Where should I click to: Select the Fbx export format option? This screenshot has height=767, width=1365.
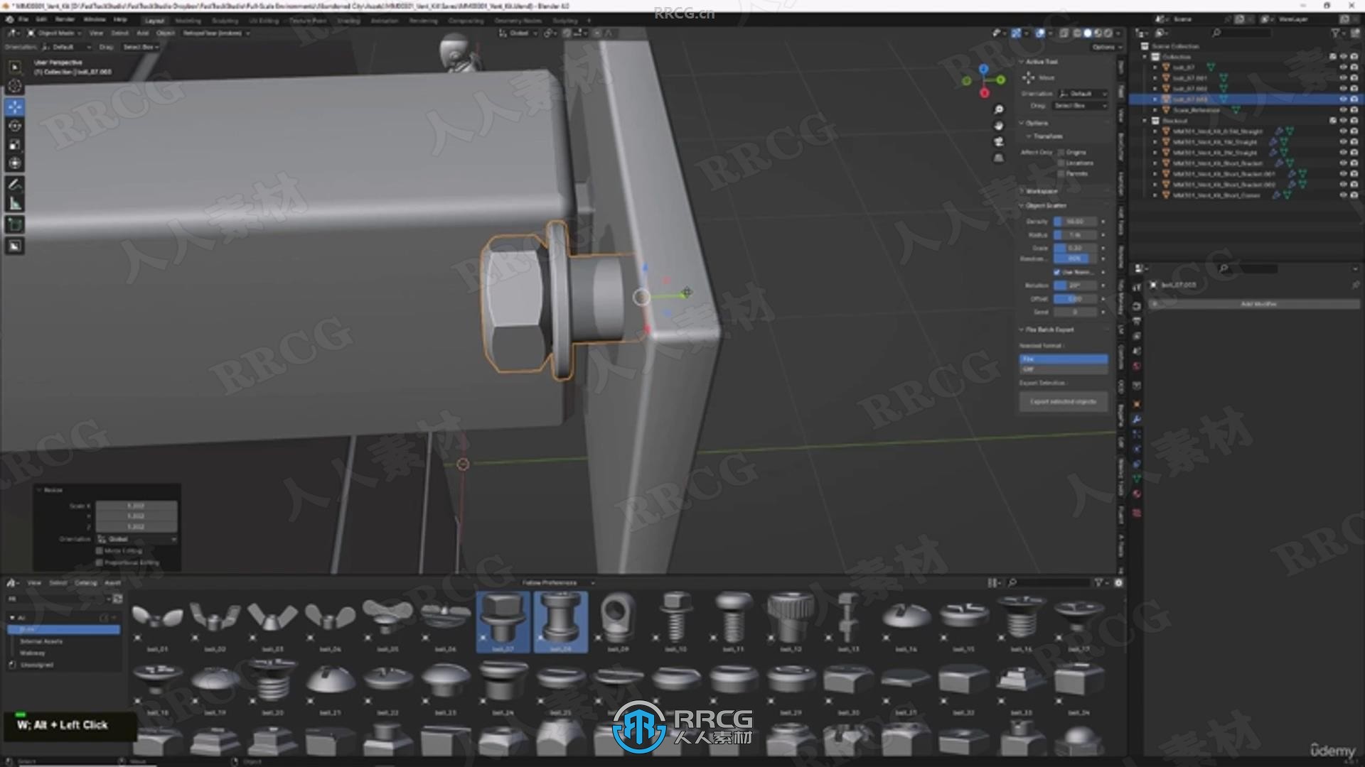pos(1064,359)
